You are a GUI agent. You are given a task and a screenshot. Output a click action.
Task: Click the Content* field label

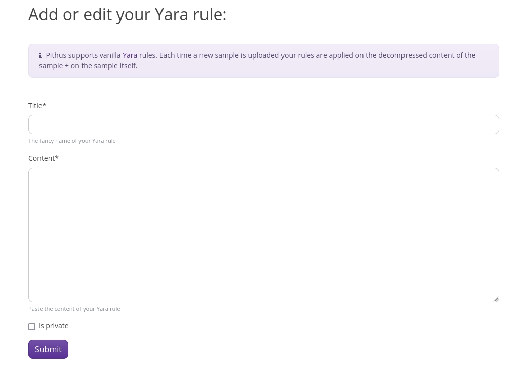[x=42, y=158]
